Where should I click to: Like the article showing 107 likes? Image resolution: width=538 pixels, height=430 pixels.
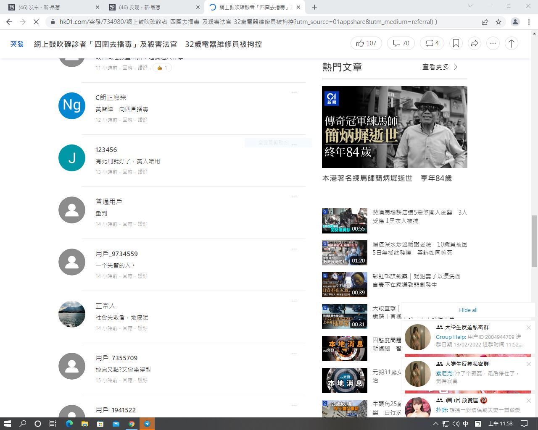[366, 43]
